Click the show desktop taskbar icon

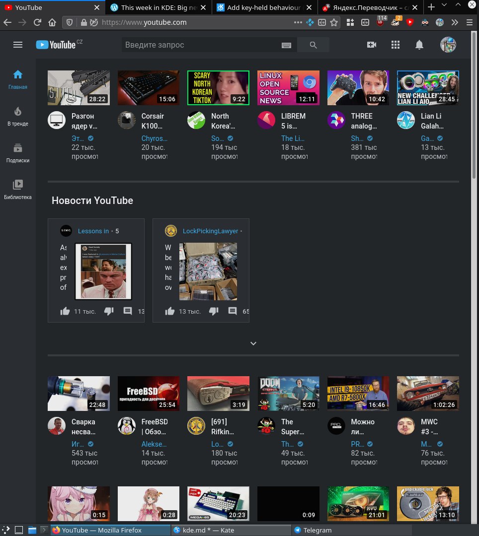click(19, 530)
